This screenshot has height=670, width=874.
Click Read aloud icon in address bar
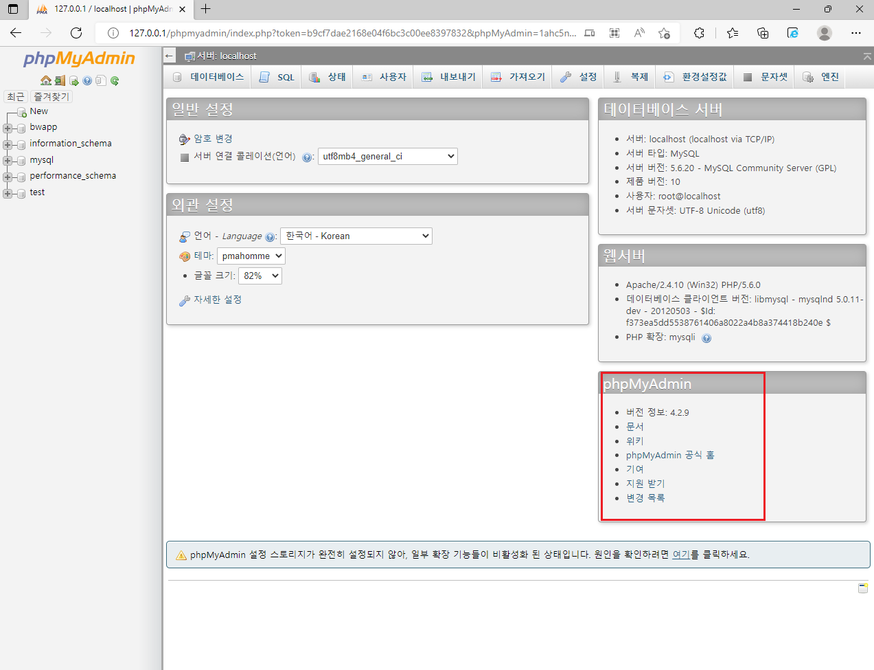(x=639, y=33)
